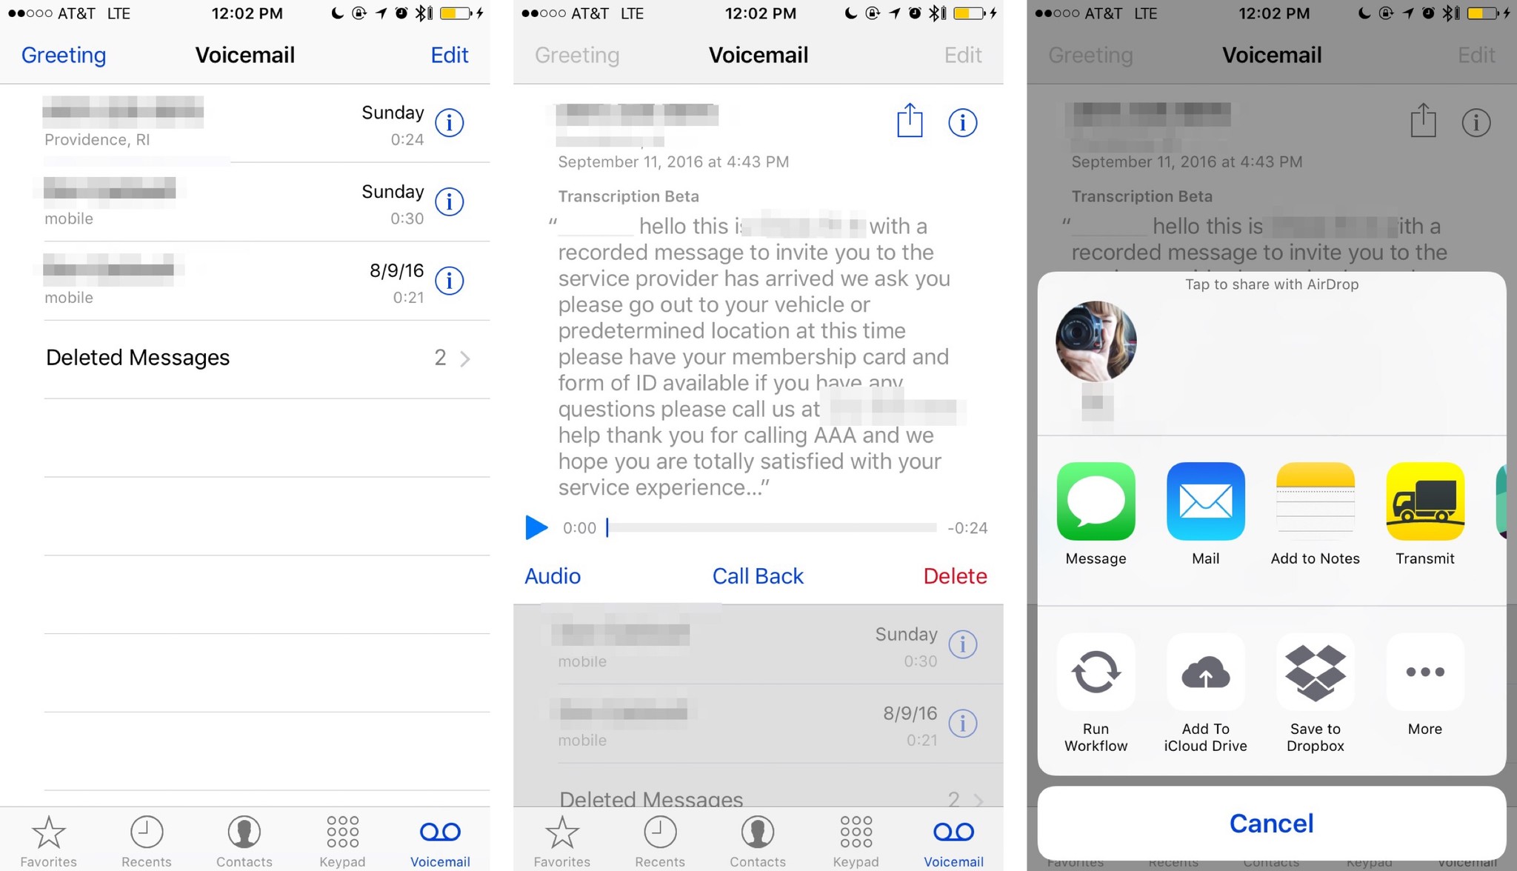Tap the info button on Sunday voicemail

click(449, 123)
